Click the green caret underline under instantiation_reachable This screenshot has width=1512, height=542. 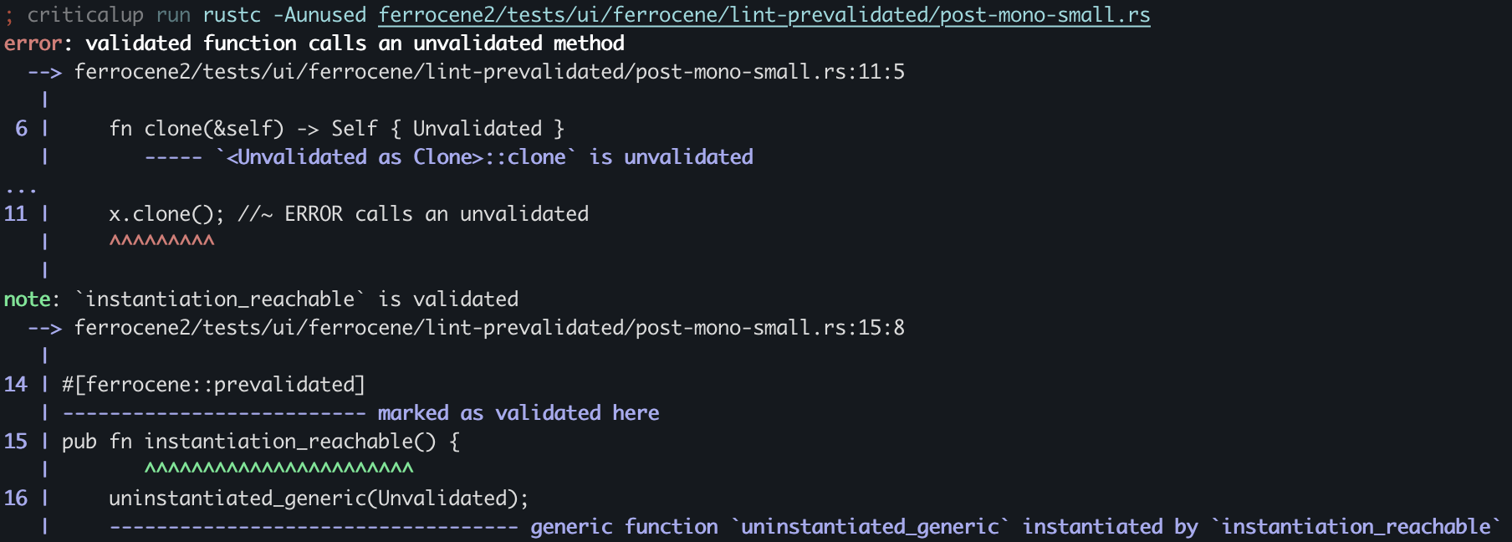(278, 469)
